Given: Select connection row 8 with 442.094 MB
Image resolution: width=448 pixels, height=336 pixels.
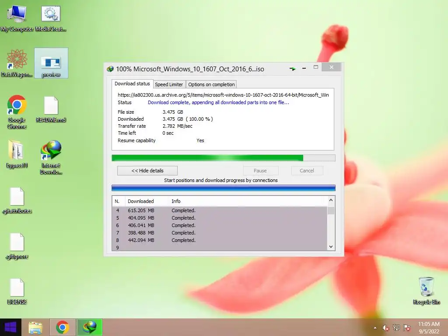Looking at the screenshot, I should 220,240.
